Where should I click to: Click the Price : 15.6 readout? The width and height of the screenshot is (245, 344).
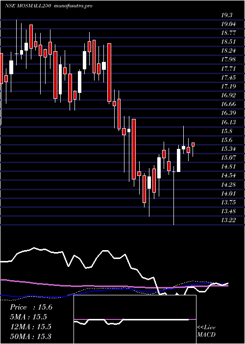pyautogui.click(x=31, y=307)
